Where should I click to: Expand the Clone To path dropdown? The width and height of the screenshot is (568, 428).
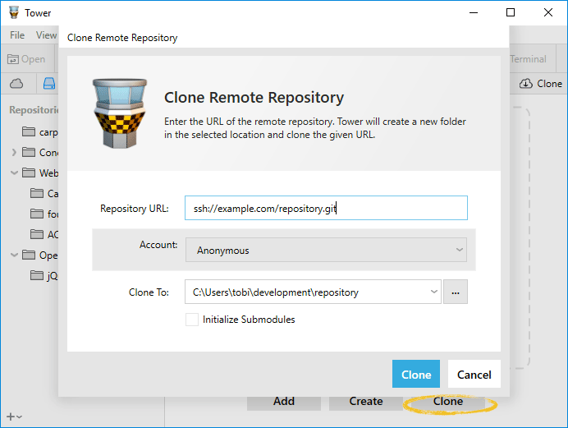[434, 292]
